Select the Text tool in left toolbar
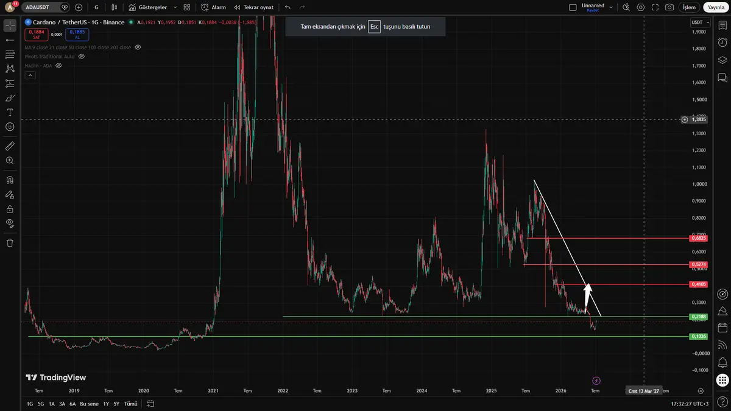Viewport: 731px width, 411px height. (10, 112)
